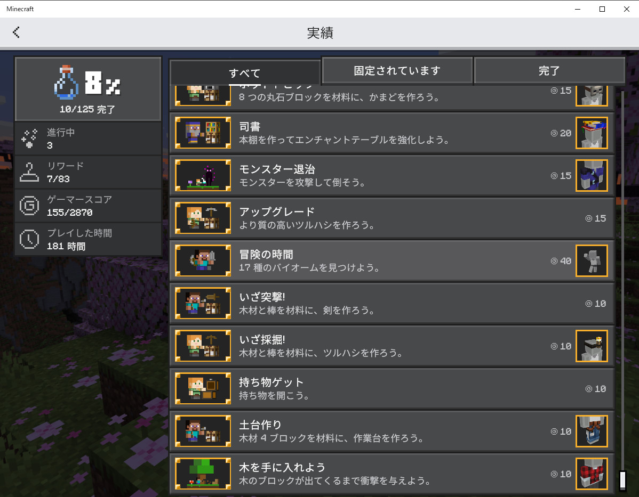Select the モンスター退治 title text
Image resolution: width=639 pixels, height=497 pixels.
coord(277,169)
